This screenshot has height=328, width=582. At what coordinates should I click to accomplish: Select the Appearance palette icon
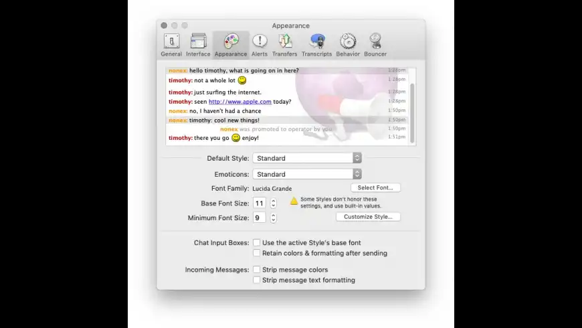[x=231, y=45]
